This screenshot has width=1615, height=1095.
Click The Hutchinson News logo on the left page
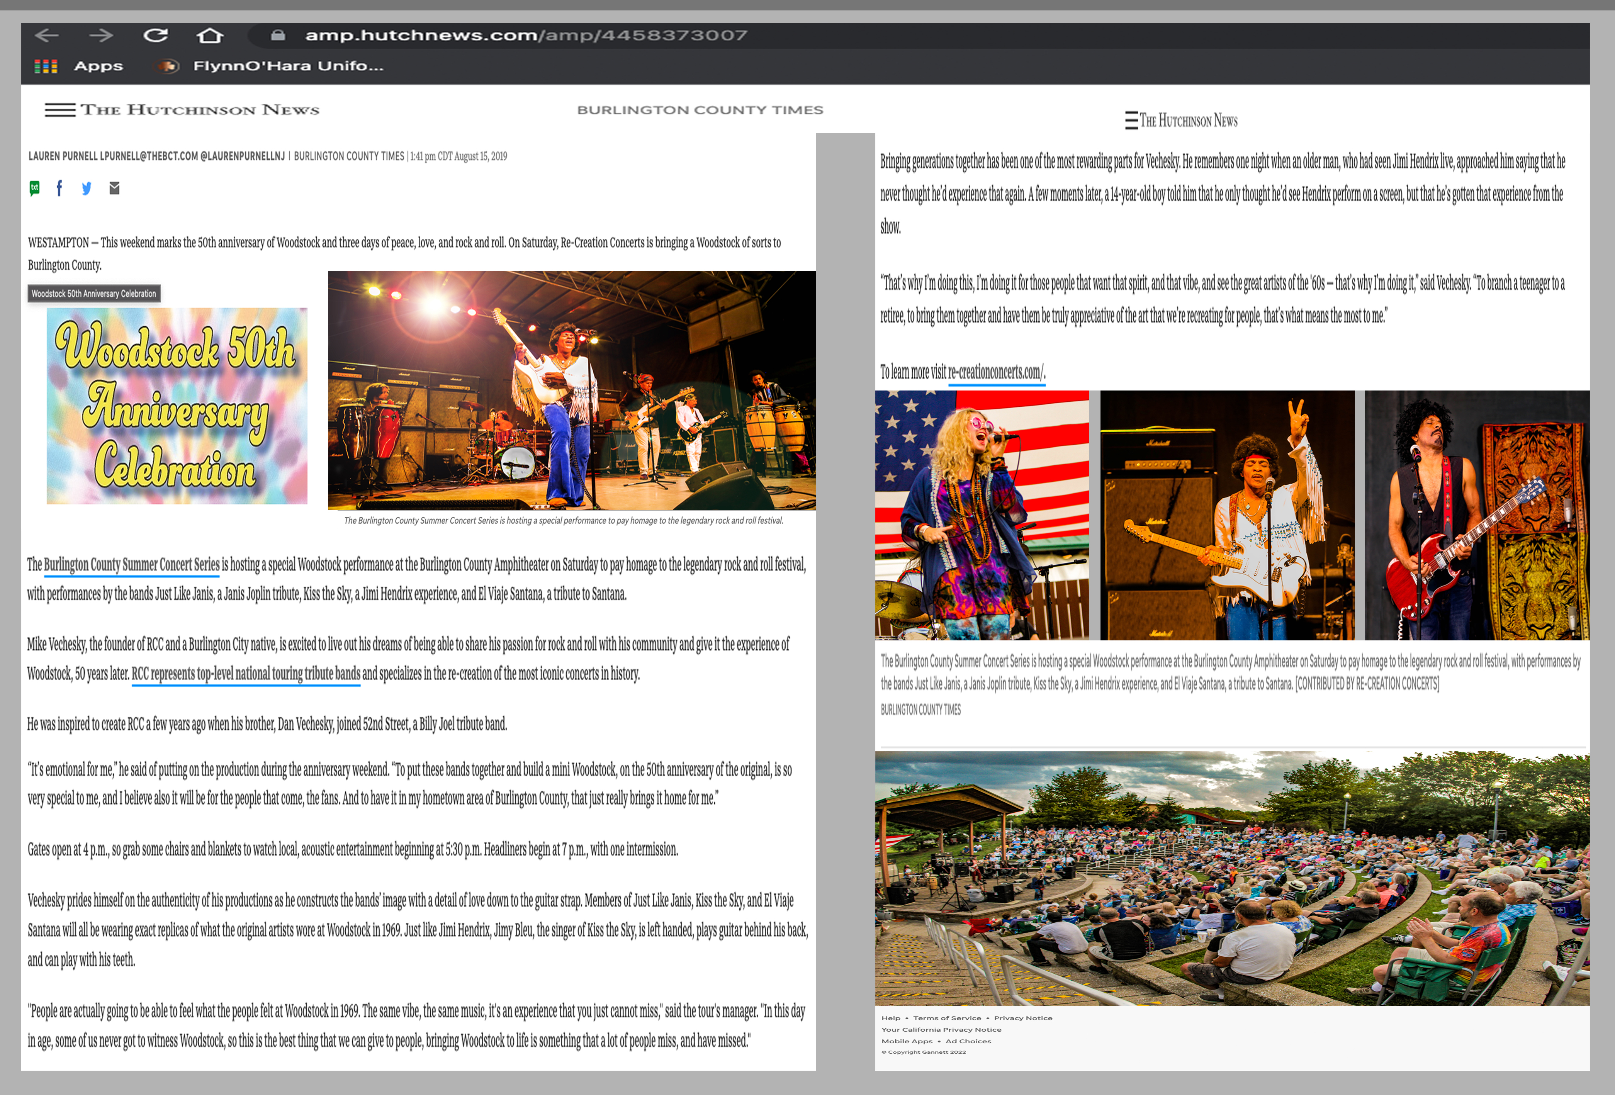pos(200,110)
